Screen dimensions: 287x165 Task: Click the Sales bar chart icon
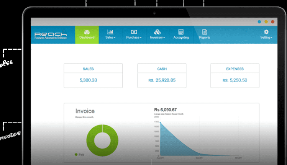point(110,32)
